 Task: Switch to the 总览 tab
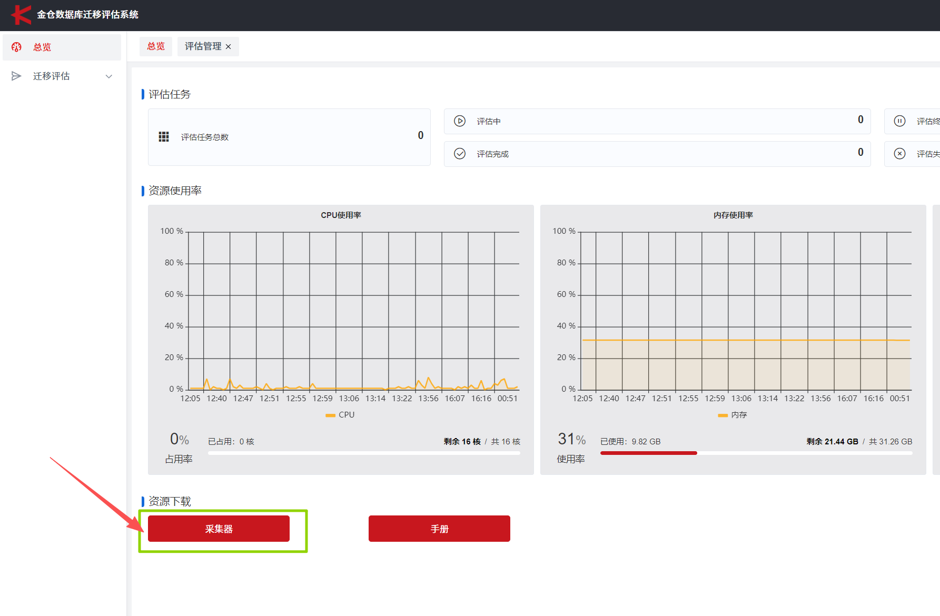[156, 46]
